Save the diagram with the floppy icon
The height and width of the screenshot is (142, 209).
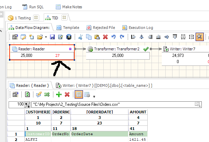coord(52,37)
